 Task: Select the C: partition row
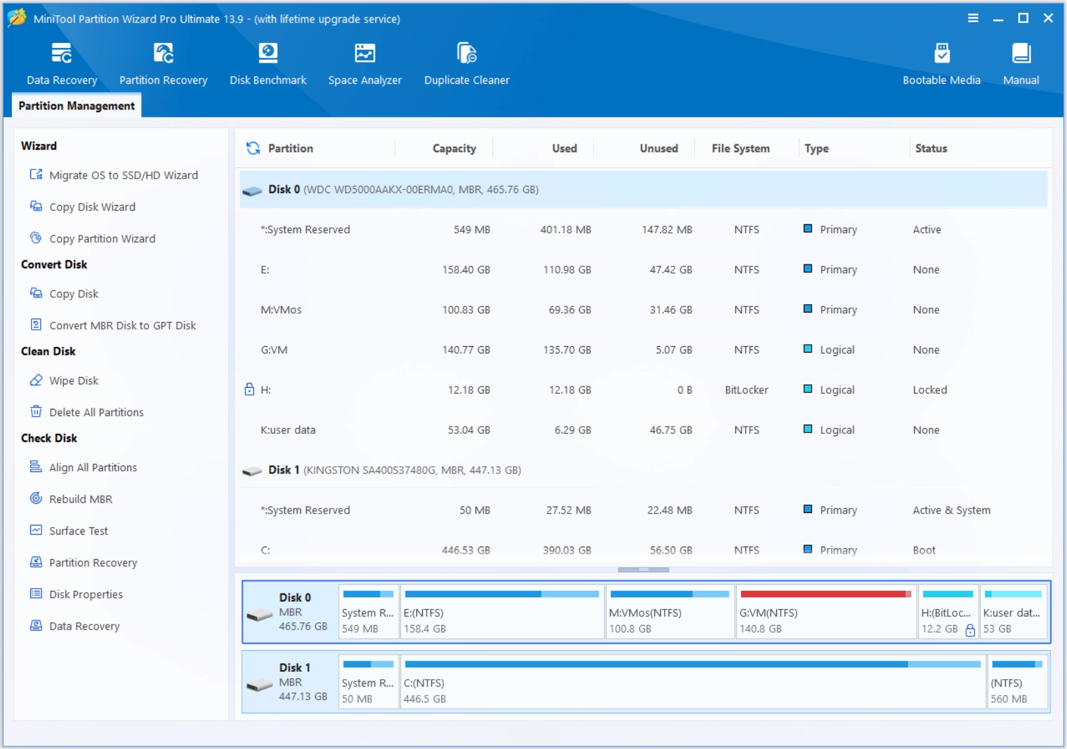(644, 550)
